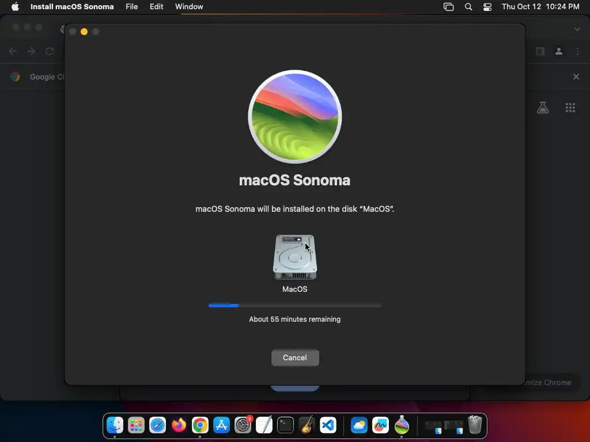Viewport: 590px width, 442px height.
Task: Open the App Store from the Dock
Action: [x=221, y=425]
